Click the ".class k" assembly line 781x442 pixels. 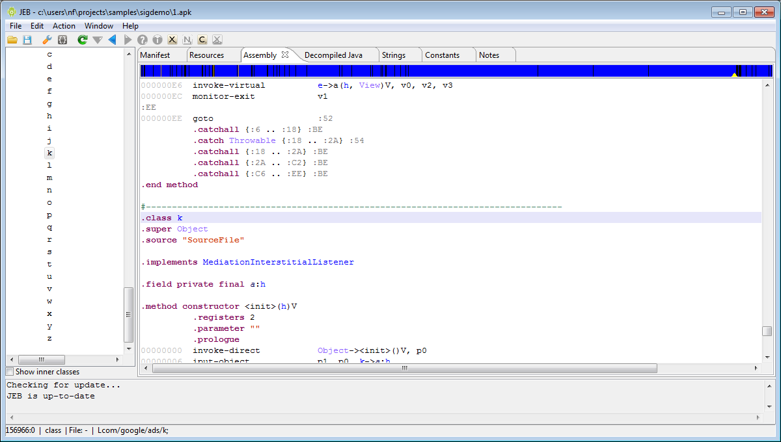(x=450, y=218)
